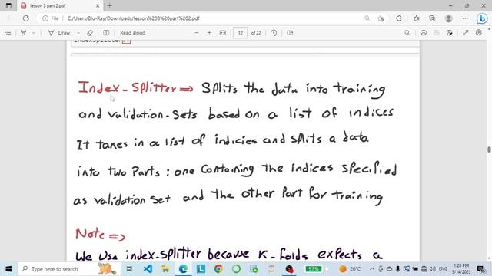This screenshot has height=276, width=492.
Task: Click the vertical scrollbar thumb
Action: point(489,149)
